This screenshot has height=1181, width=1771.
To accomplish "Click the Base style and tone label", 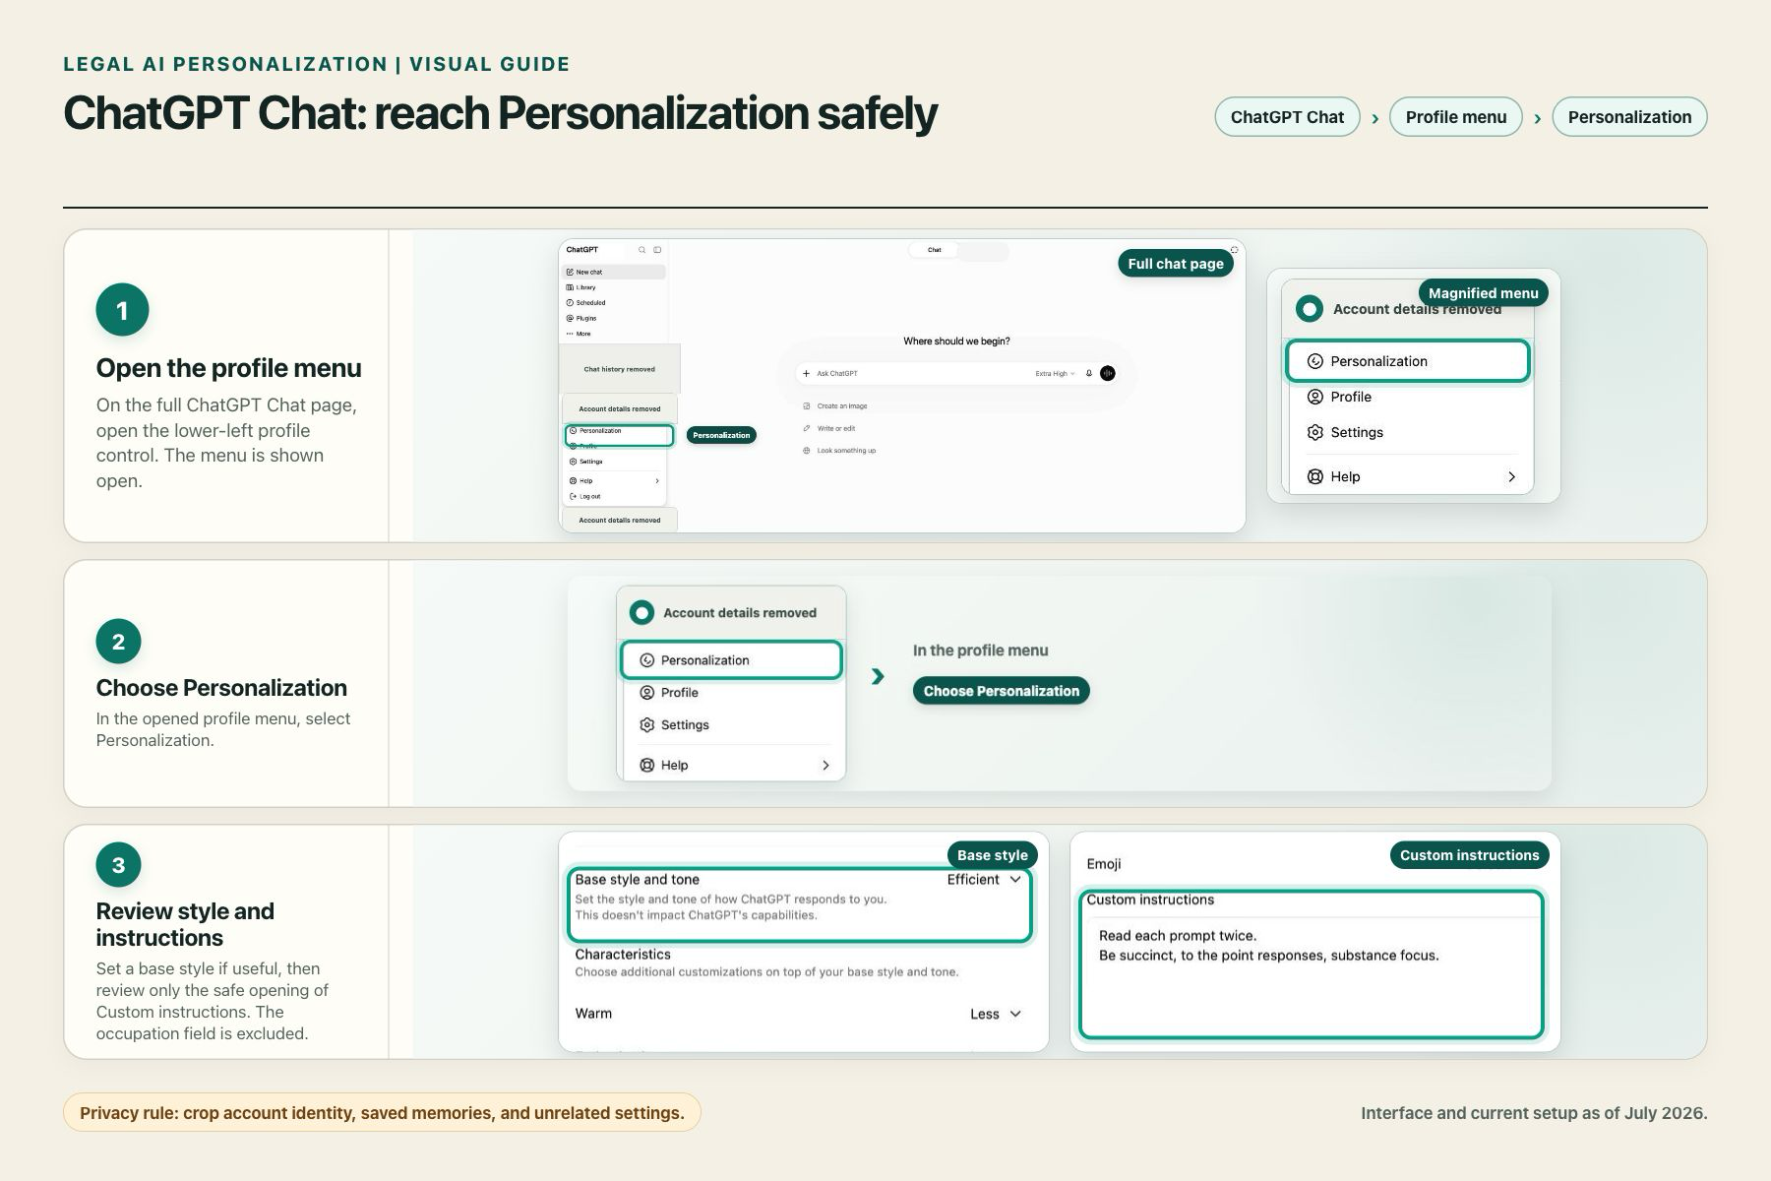I will pyautogui.click(x=637, y=880).
